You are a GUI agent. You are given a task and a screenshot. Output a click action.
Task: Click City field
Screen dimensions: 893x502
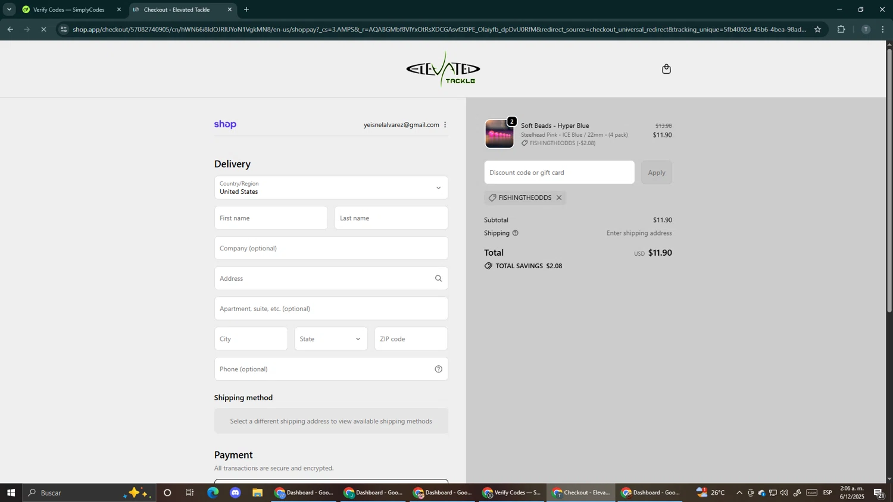click(x=251, y=339)
